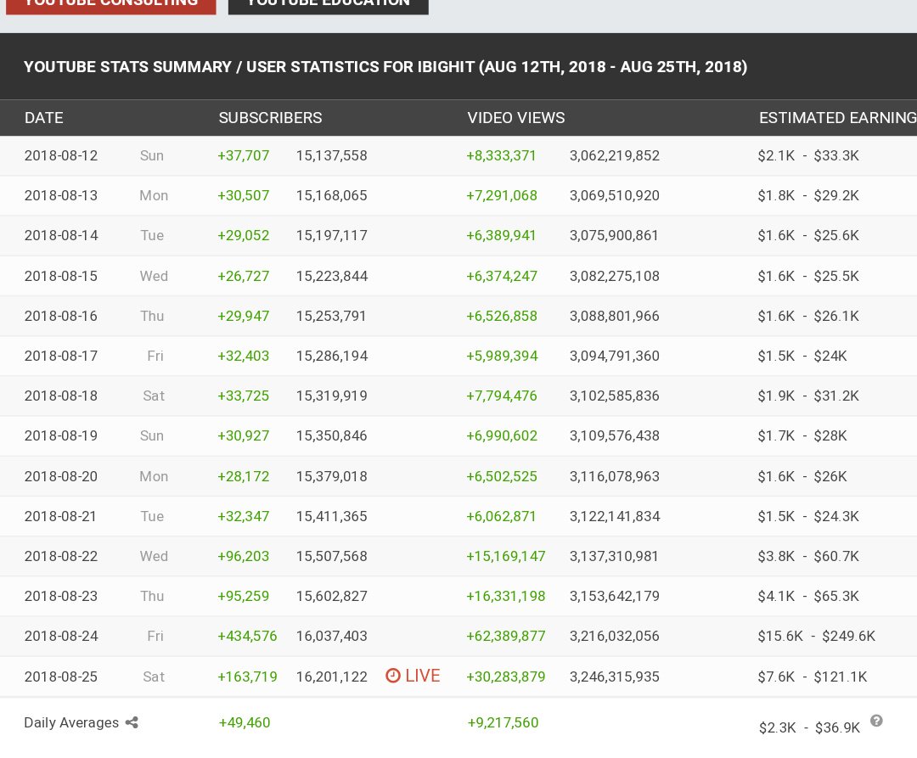
Task: Click the subscriber gain +163,719
Action: 247,677
